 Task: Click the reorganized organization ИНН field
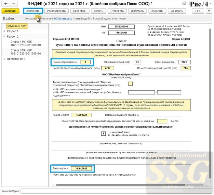(x=141, y=92)
